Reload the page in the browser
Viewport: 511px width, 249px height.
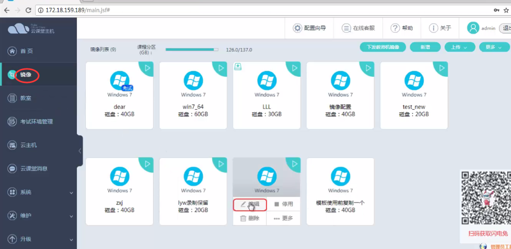pos(28,10)
